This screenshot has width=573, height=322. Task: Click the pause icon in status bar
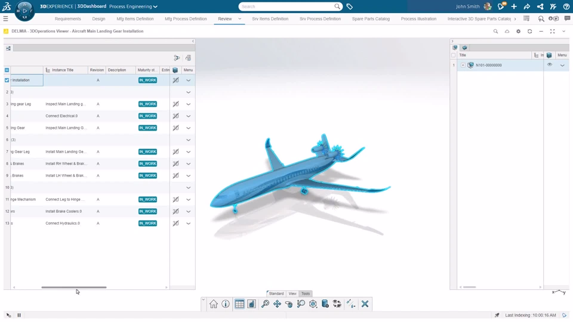pos(19,315)
